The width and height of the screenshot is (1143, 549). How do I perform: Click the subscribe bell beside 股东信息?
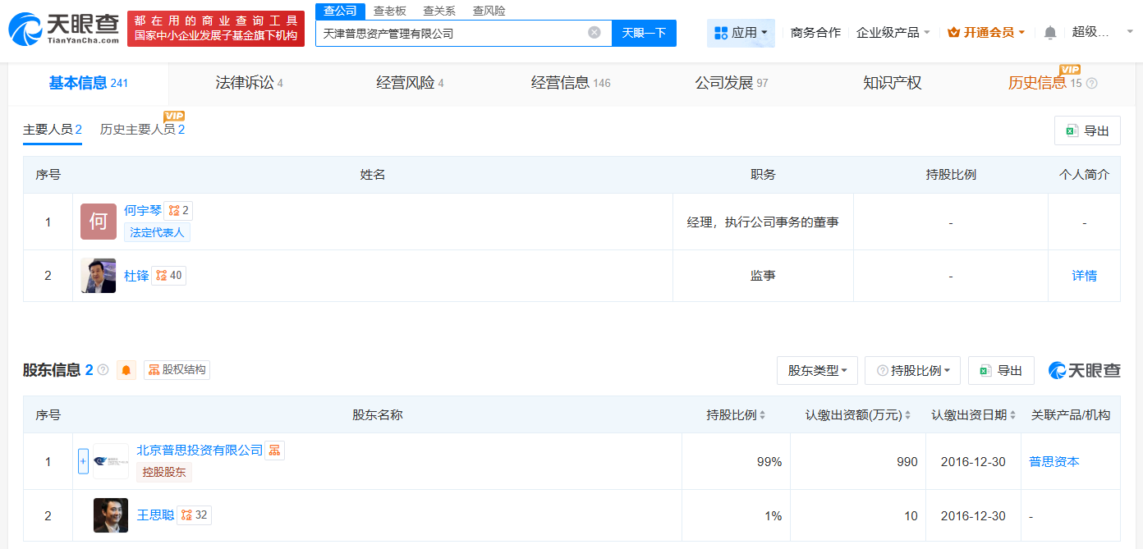[127, 369]
